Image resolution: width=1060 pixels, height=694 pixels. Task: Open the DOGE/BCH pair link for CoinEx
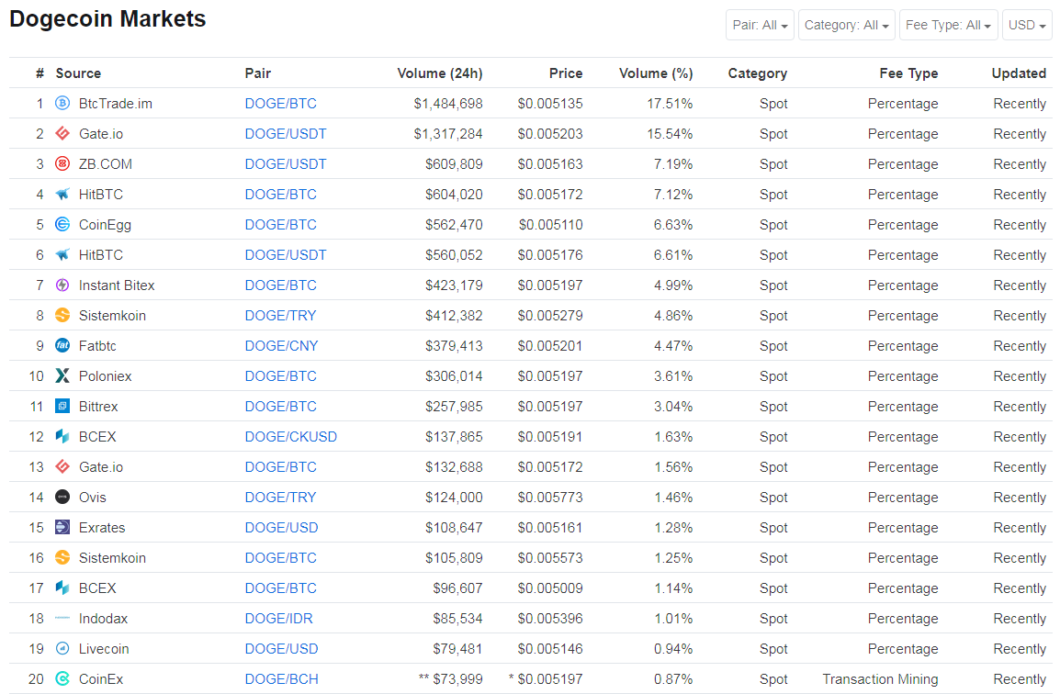[x=281, y=679]
